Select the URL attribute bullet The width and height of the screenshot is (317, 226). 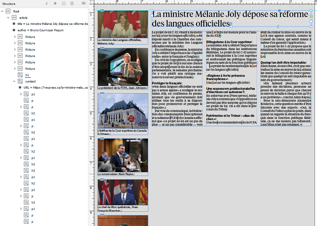20,87
